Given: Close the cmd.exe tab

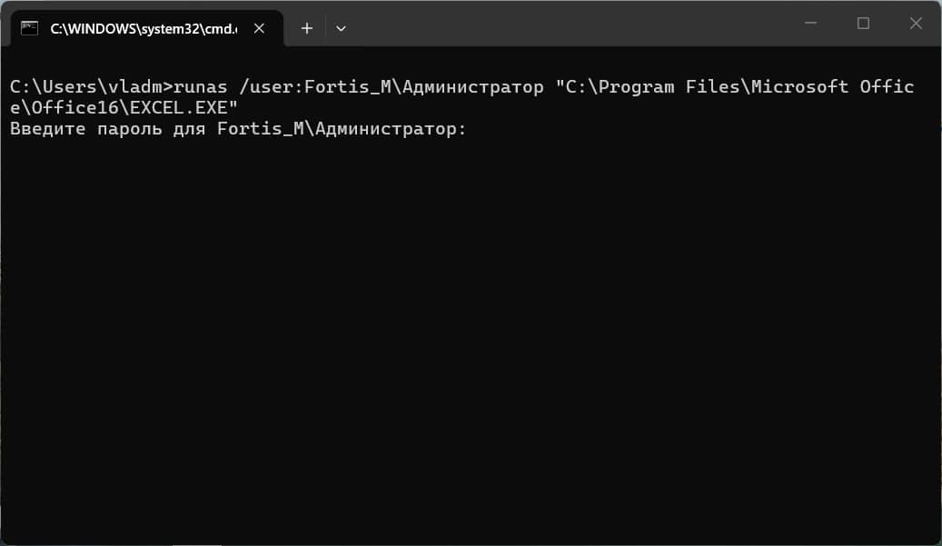Looking at the screenshot, I should pyautogui.click(x=259, y=28).
